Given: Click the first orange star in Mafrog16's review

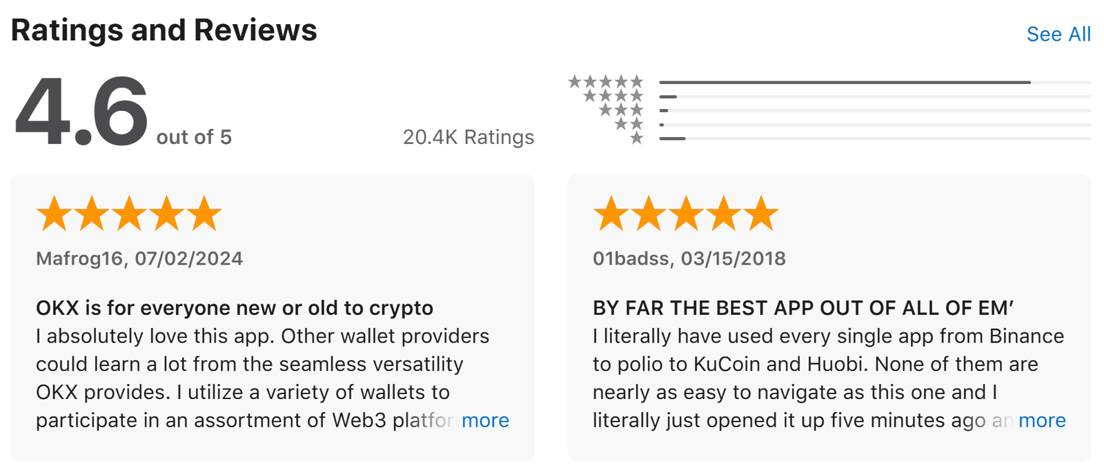Looking at the screenshot, I should point(54,212).
